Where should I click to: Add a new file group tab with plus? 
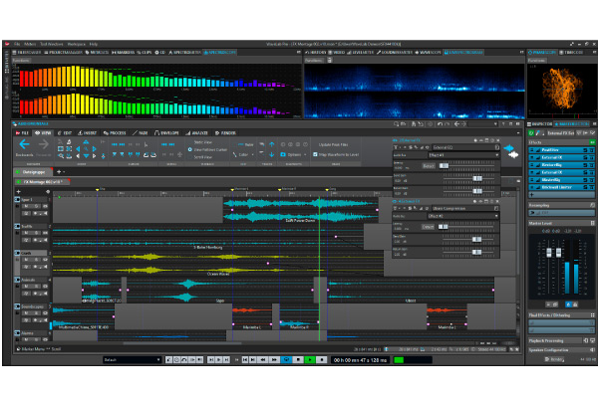59,172
